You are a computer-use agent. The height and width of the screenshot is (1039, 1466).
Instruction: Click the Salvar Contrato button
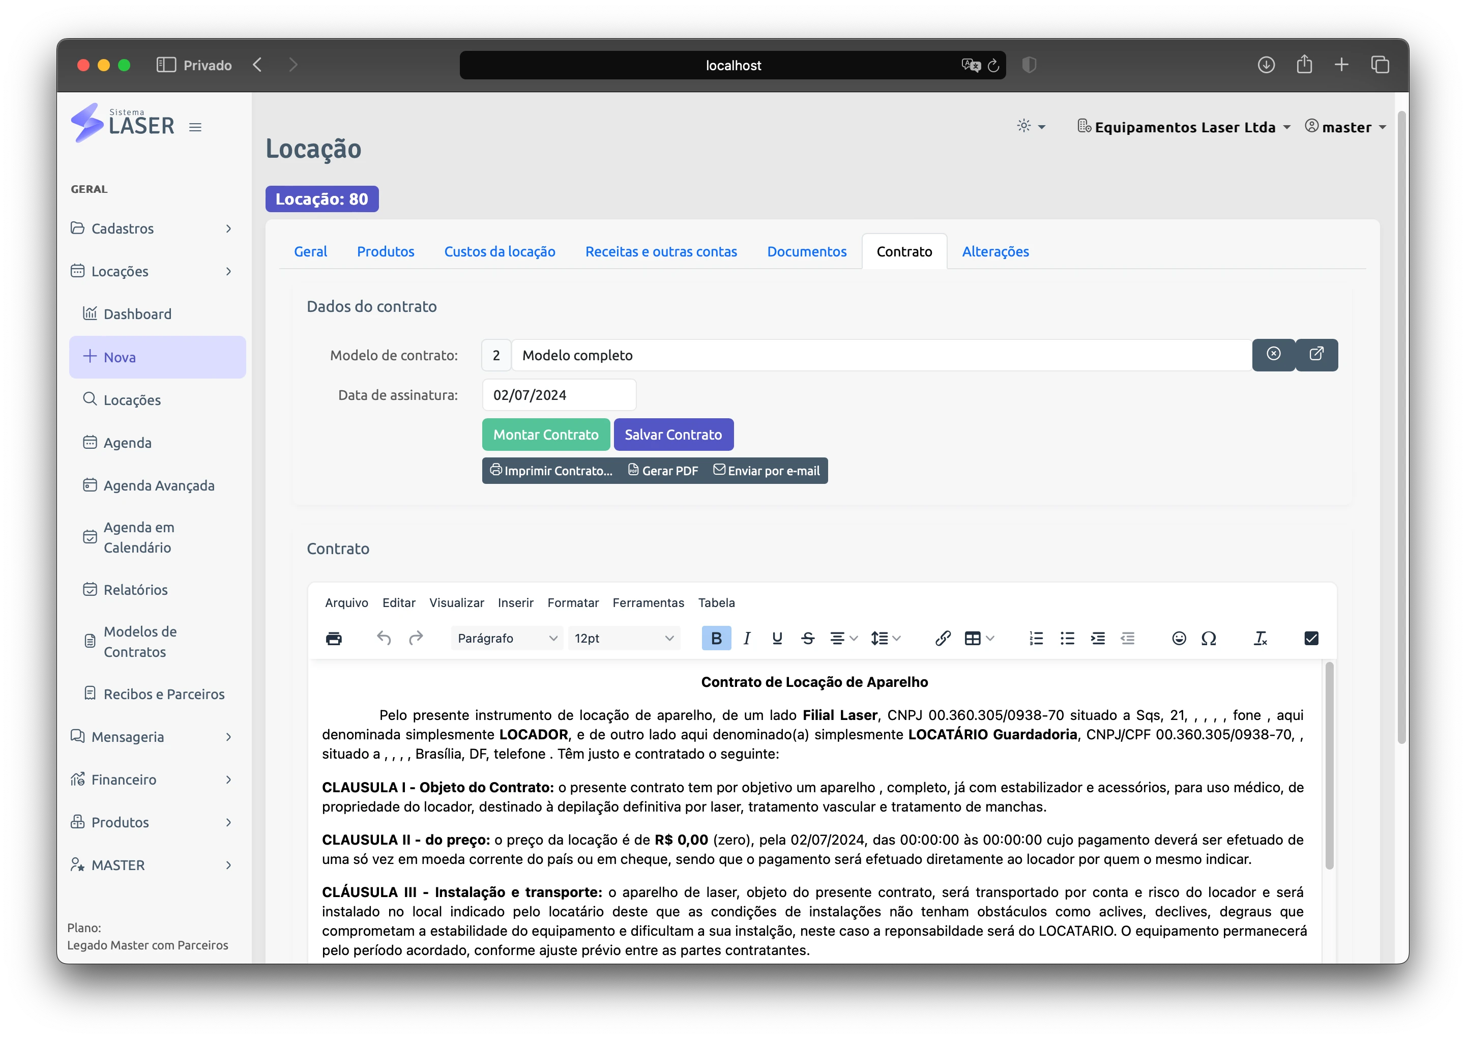[x=673, y=435]
